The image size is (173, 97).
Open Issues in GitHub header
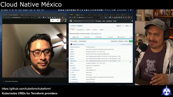[104, 21]
